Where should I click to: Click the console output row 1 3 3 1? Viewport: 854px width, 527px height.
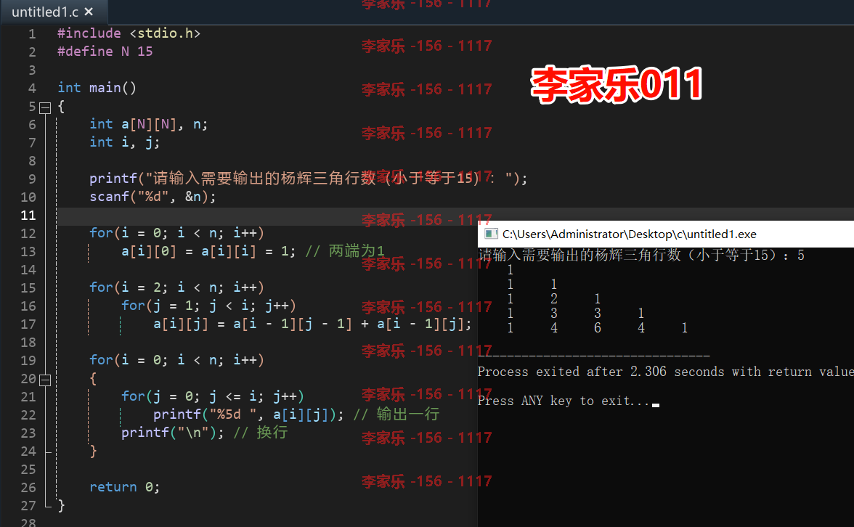click(576, 313)
